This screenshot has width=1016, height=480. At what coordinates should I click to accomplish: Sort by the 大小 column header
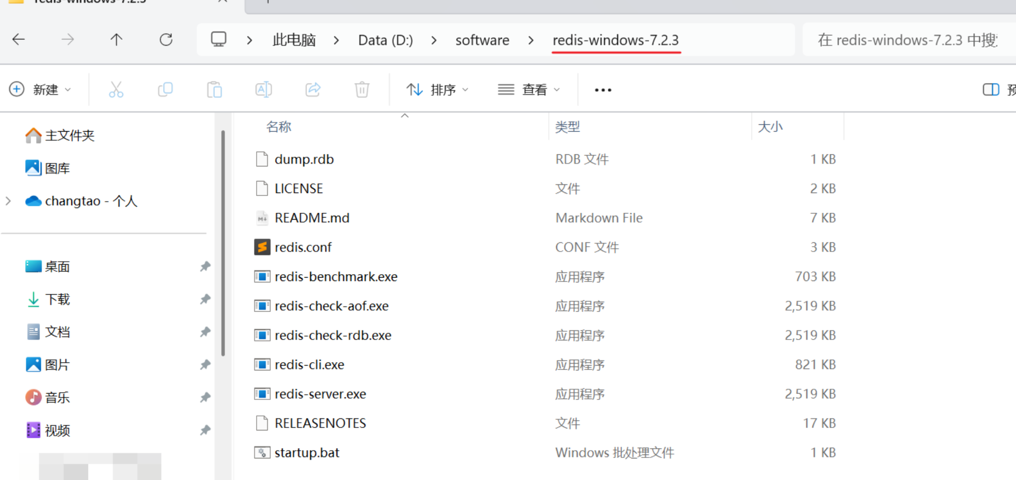[x=770, y=127]
